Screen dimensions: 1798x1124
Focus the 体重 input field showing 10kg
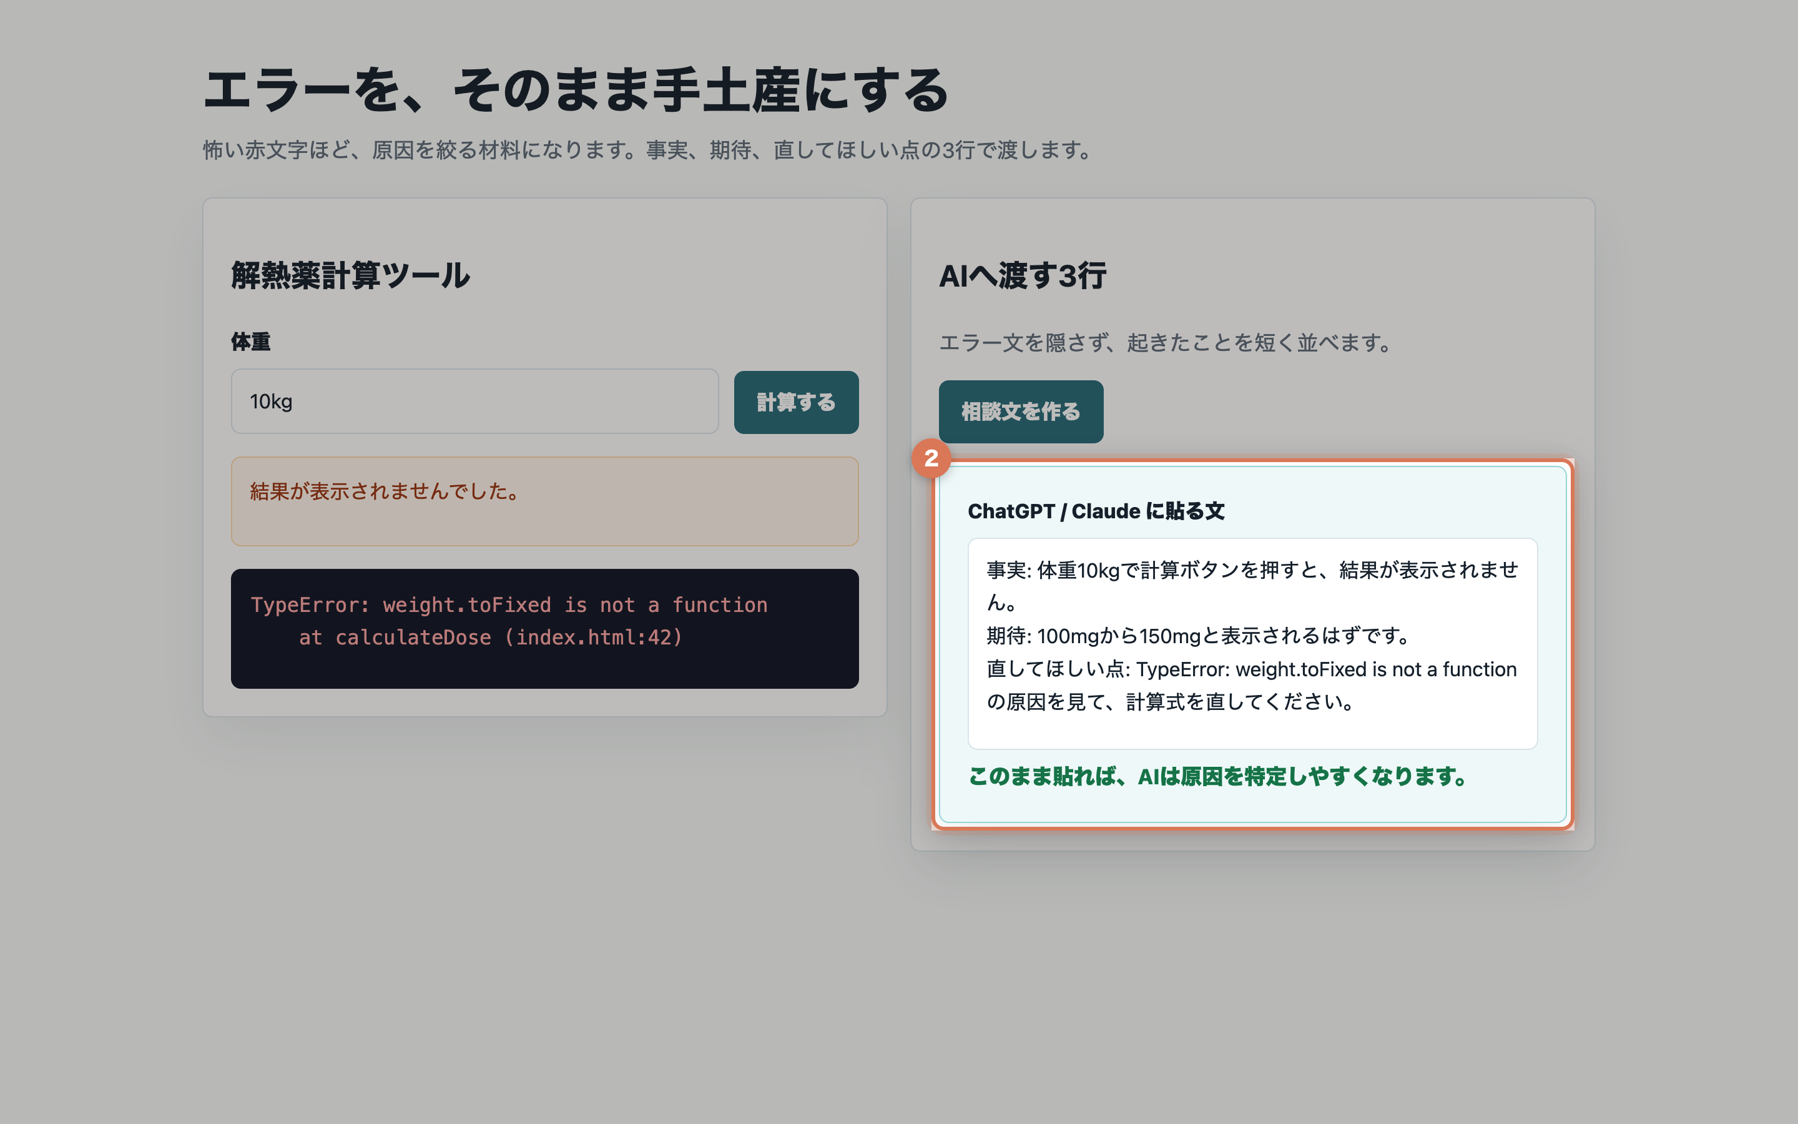(474, 402)
